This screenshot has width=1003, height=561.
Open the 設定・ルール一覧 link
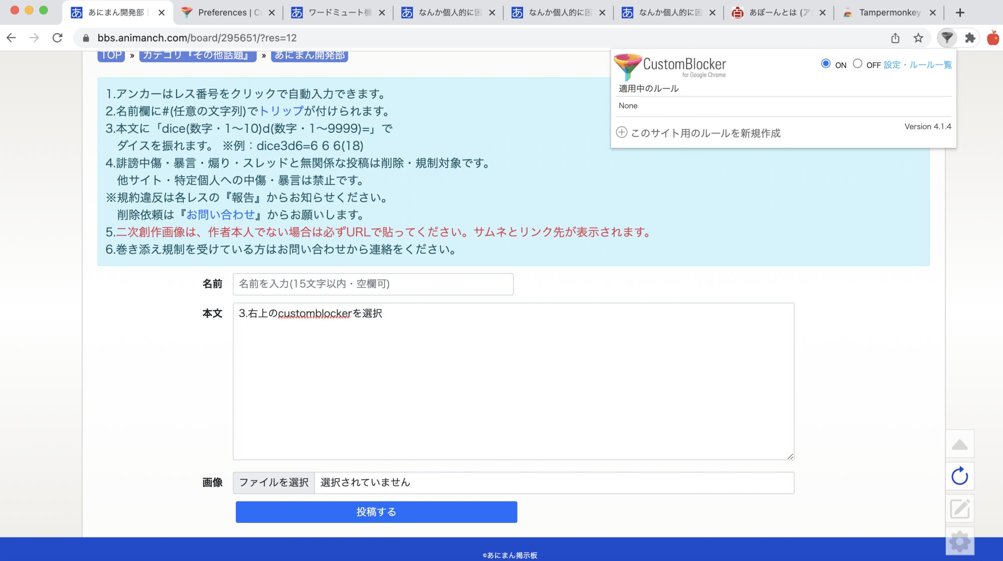coord(917,65)
